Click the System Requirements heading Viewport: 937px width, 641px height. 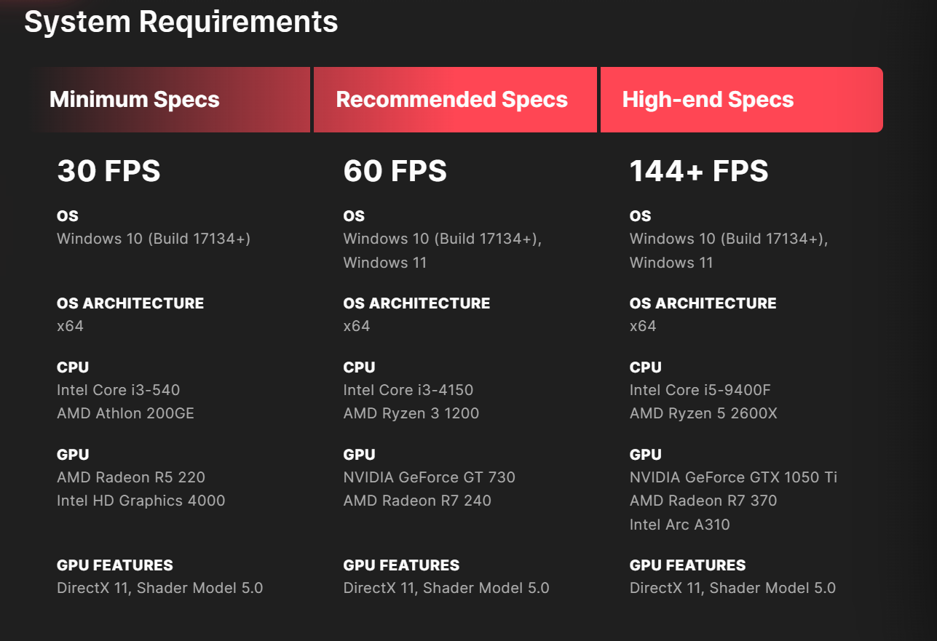[x=181, y=22]
